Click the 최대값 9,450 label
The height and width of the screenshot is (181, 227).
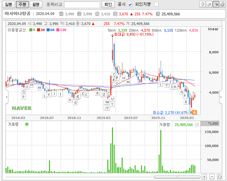134,34
